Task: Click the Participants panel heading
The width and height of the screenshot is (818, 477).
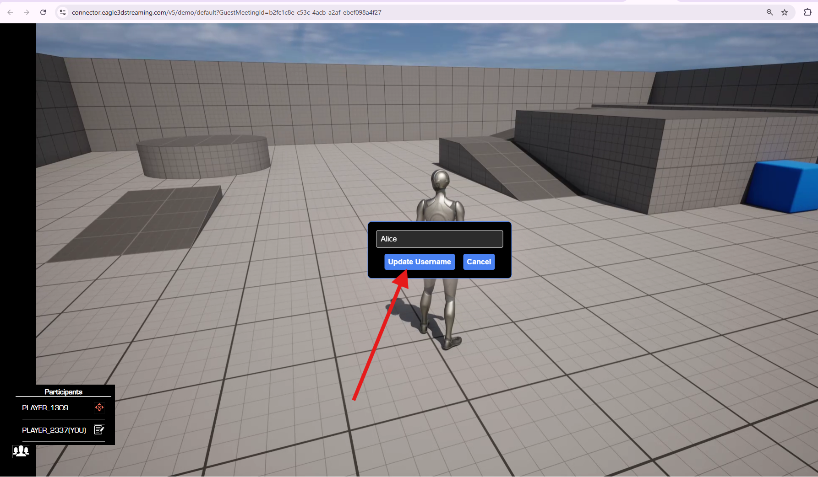Action: pos(63,392)
